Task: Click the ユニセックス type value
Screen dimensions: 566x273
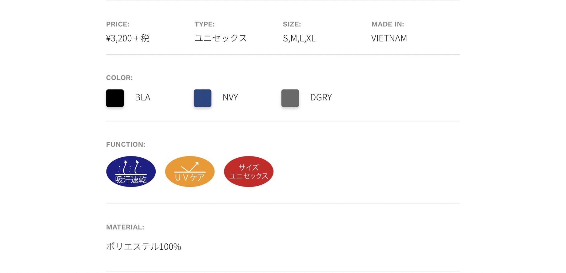Action: click(221, 38)
